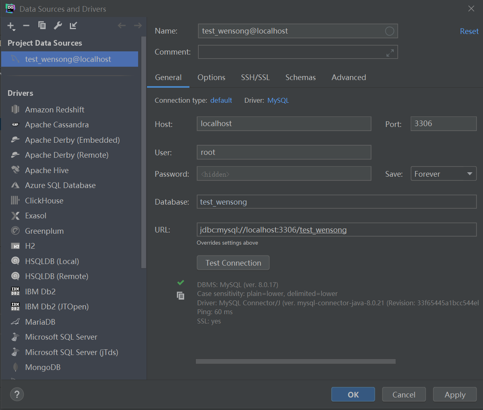Select Greenplum driver
Image resolution: width=483 pixels, height=410 pixels.
pos(69,231)
